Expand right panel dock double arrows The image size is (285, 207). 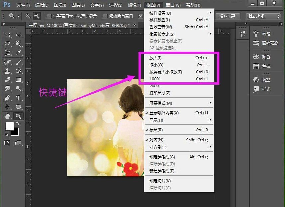click(280, 24)
